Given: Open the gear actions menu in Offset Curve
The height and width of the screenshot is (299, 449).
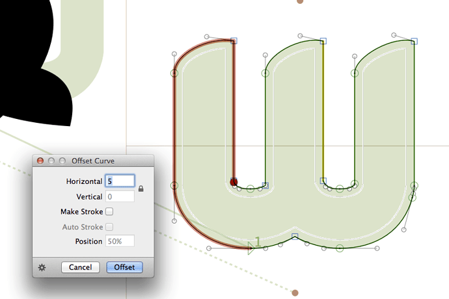Looking at the screenshot, I should (x=42, y=267).
